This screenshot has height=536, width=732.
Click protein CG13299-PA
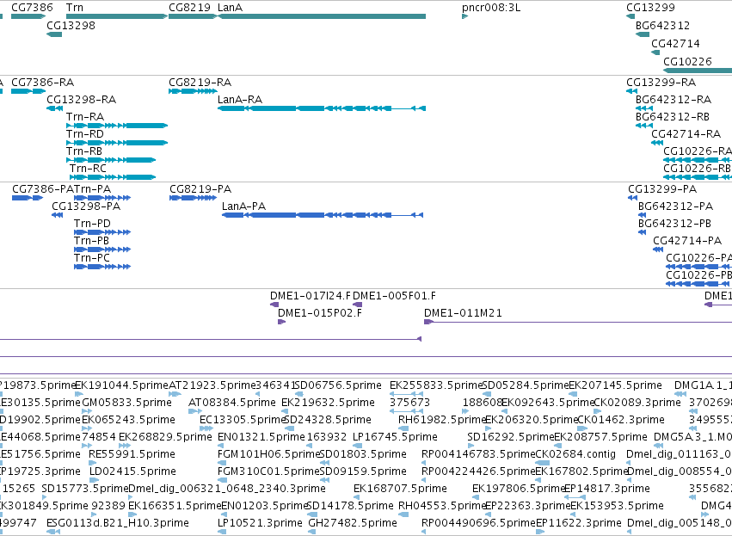coord(632,198)
